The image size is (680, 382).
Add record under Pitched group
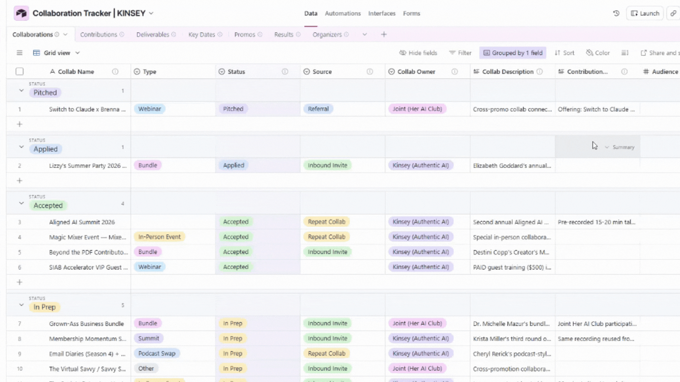point(19,124)
